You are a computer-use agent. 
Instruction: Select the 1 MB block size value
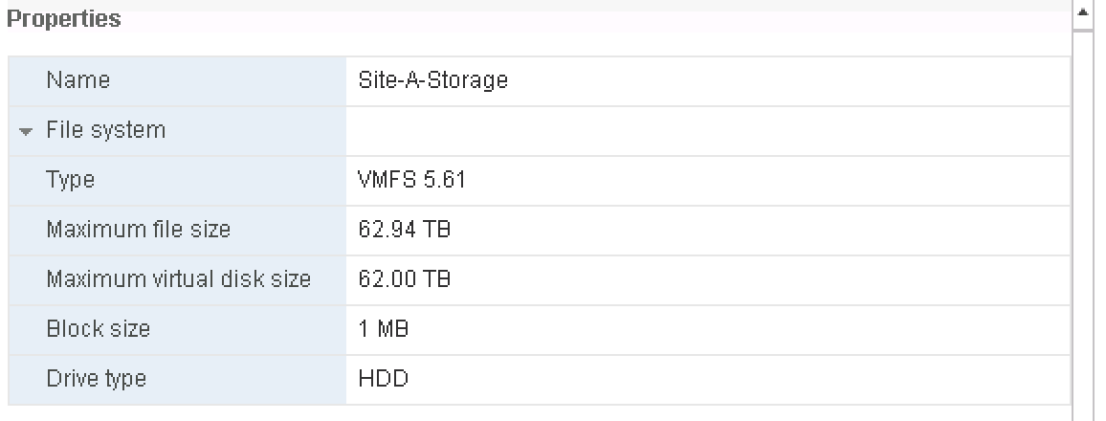383,329
